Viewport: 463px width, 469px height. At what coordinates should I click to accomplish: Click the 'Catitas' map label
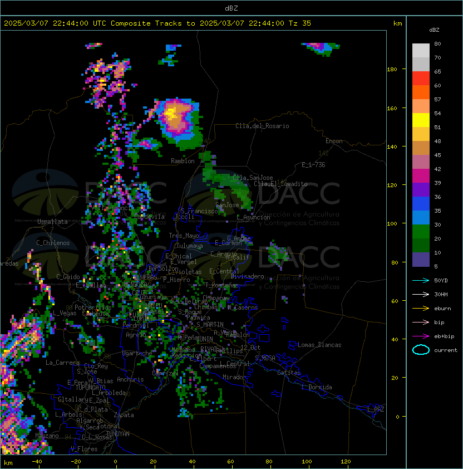tap(289, 373)
